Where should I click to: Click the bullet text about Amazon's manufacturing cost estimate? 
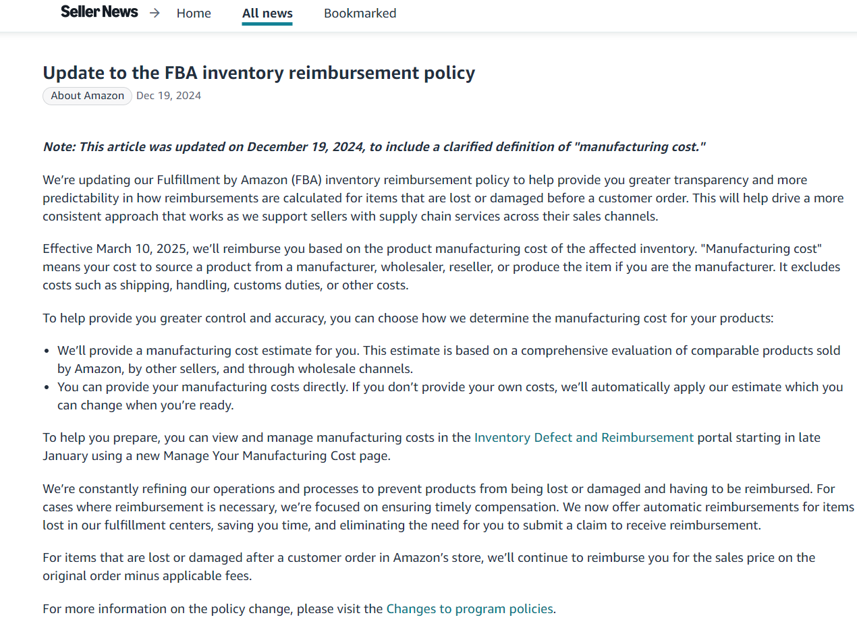pos(449,360)
